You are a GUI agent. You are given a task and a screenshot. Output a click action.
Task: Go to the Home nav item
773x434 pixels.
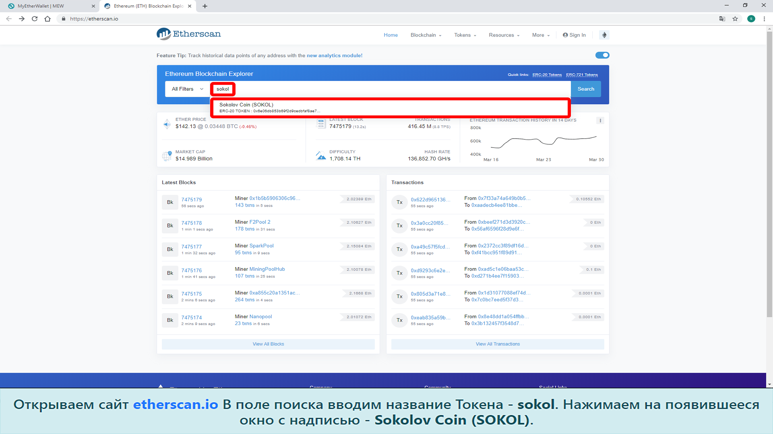coord(391,35)
